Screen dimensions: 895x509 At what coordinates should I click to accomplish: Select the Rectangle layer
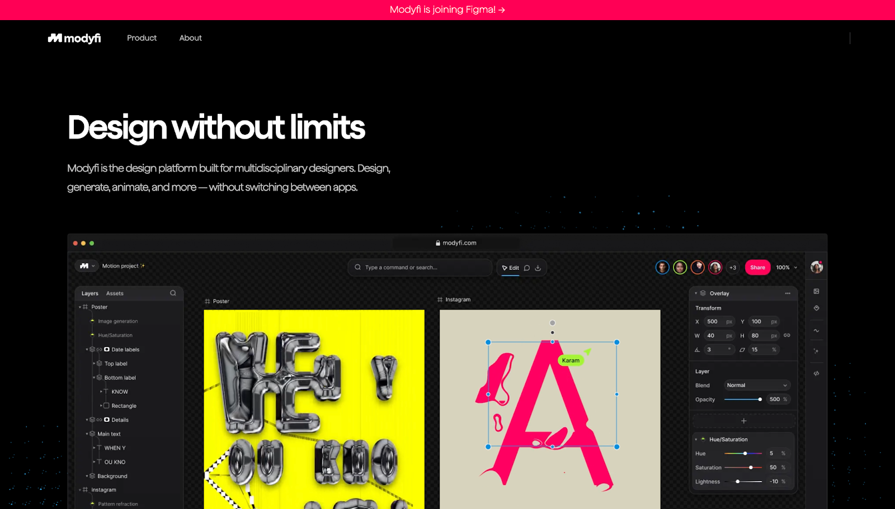click(x=124, y=406)
